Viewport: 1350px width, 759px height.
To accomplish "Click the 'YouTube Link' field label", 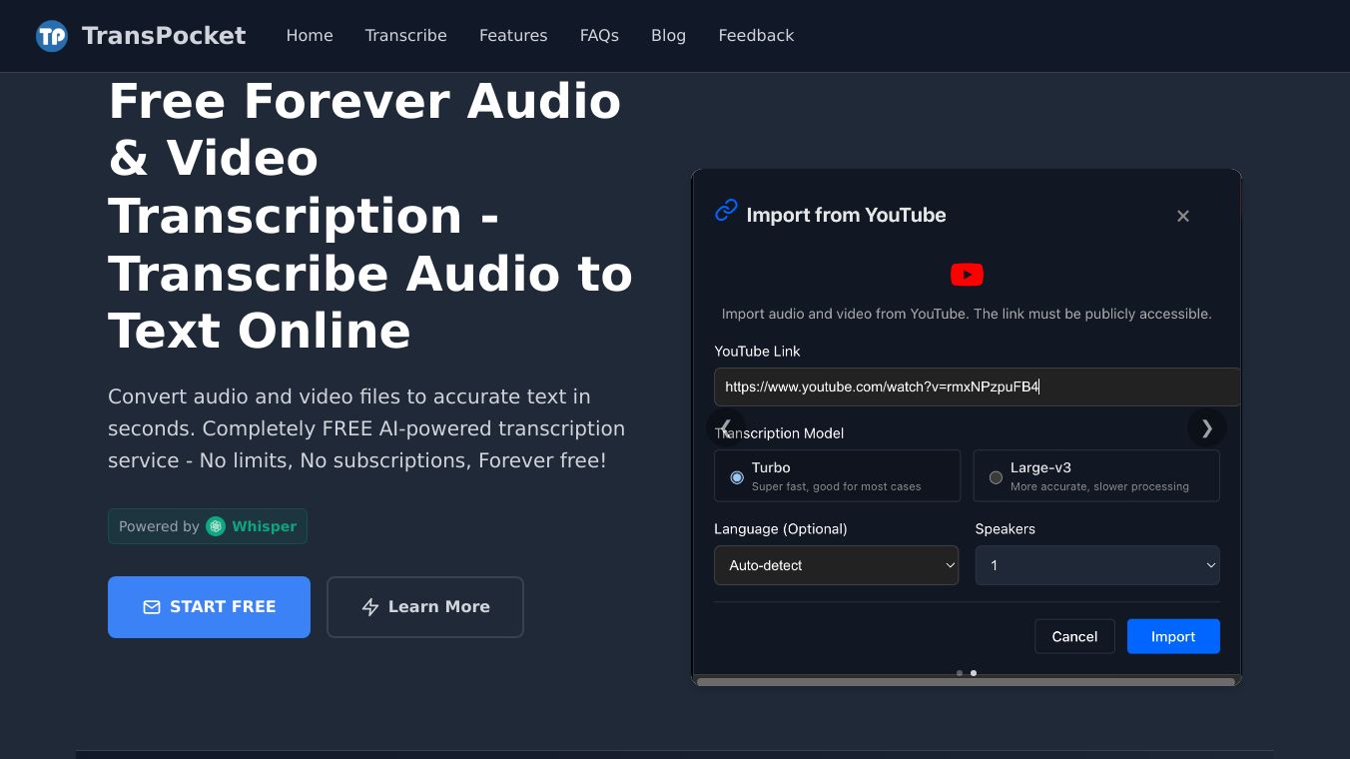I will (x=757, y=352).
